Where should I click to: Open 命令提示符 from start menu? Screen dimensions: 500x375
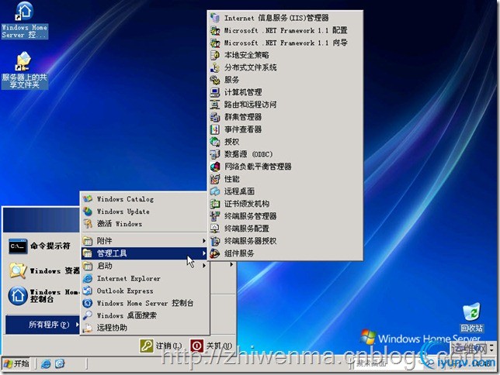[42, 246]
